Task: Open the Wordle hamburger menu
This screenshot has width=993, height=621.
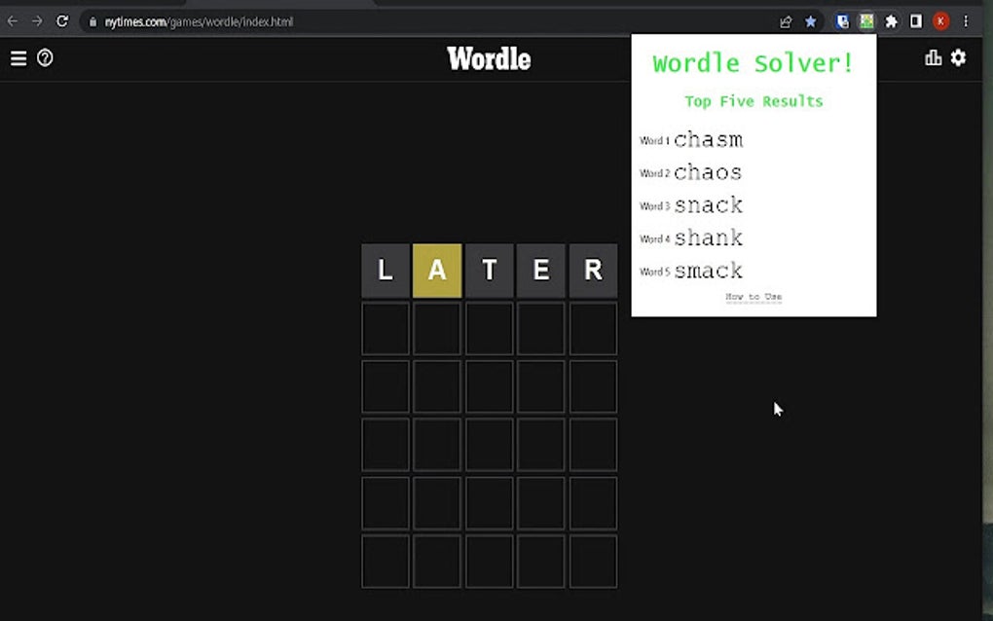Action: (x=18, y=58)
